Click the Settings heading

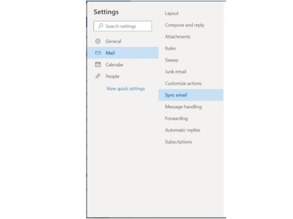106,12
